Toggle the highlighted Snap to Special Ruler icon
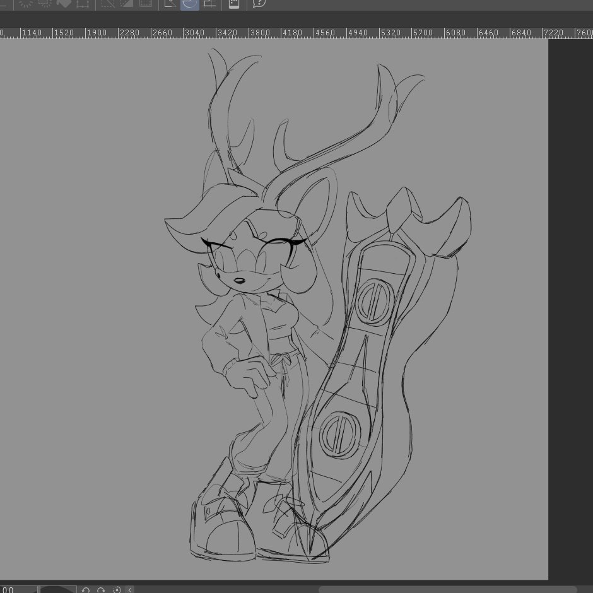Screen dimensions: 593x593 pyautogui.click(x=189, y=4)
